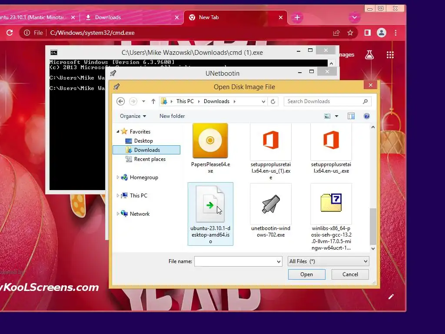Expand the Network node
The width and height of the screenshot is (445, 334).
pyautogui.click(x=118, y=214)
